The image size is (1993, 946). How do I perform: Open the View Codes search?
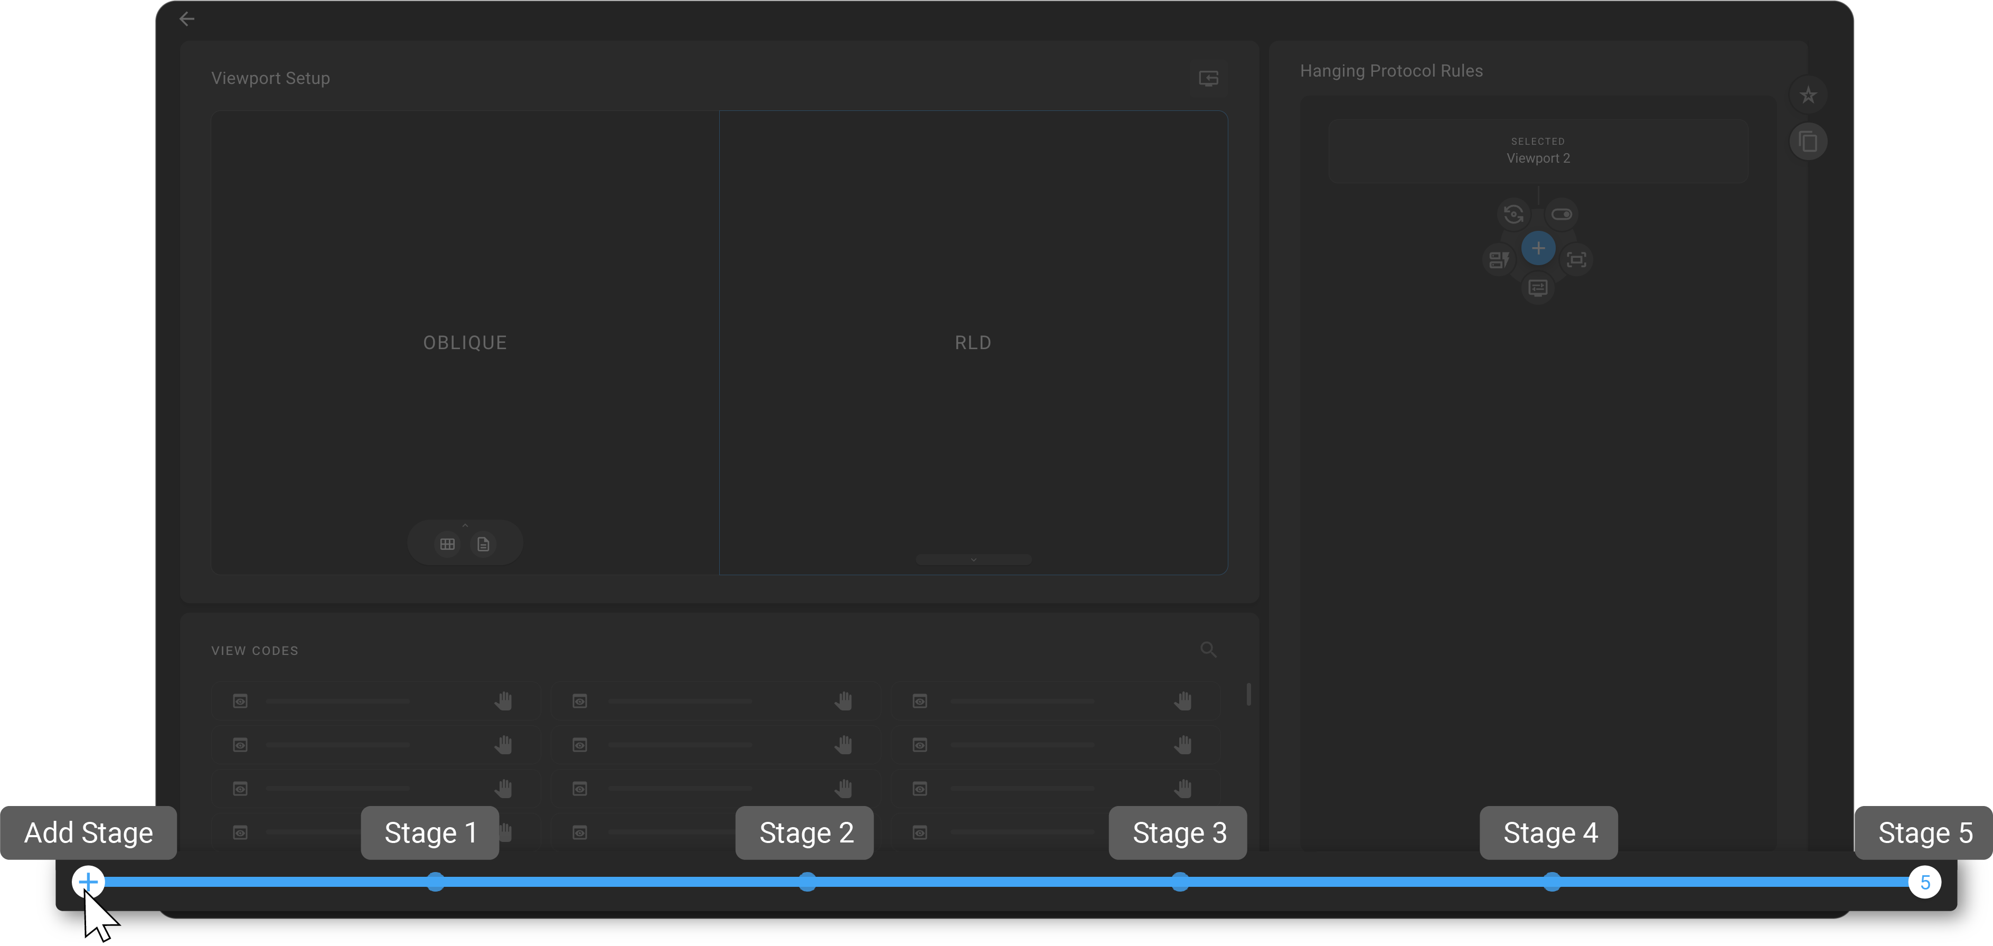[1208, 650]
